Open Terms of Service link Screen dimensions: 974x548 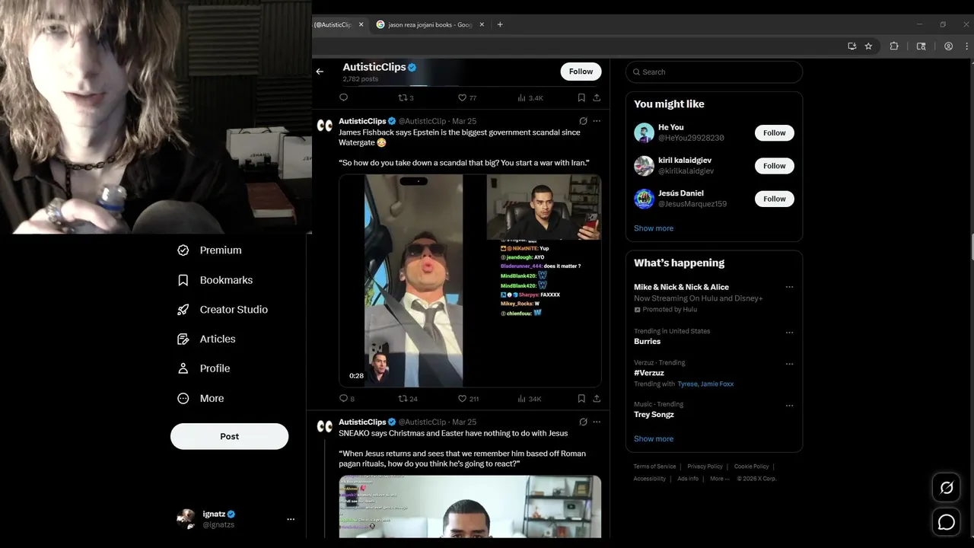point(654,467)
